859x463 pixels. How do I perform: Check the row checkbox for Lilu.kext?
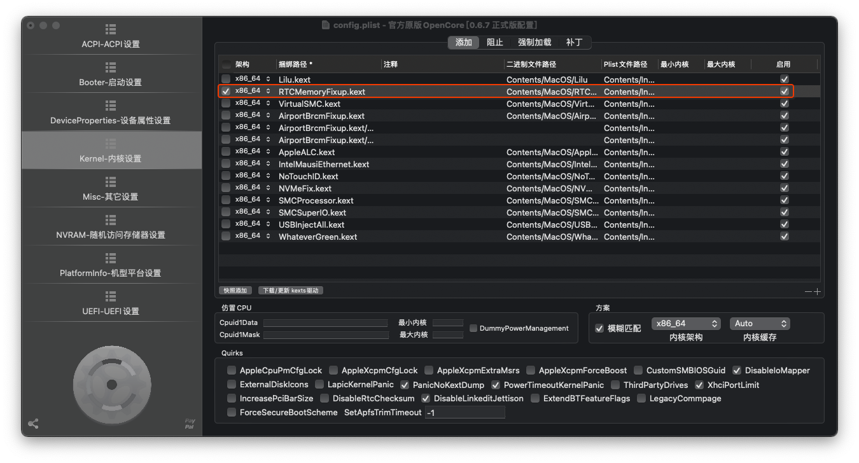227,79
